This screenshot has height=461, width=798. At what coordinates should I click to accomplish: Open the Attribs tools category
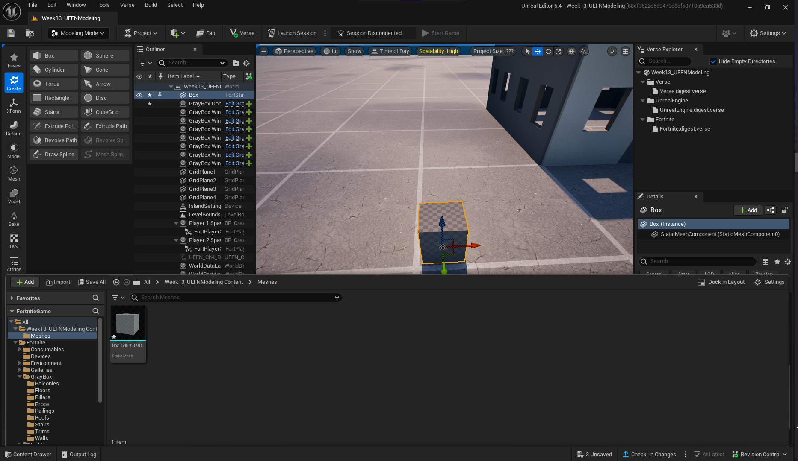(14, 264)
